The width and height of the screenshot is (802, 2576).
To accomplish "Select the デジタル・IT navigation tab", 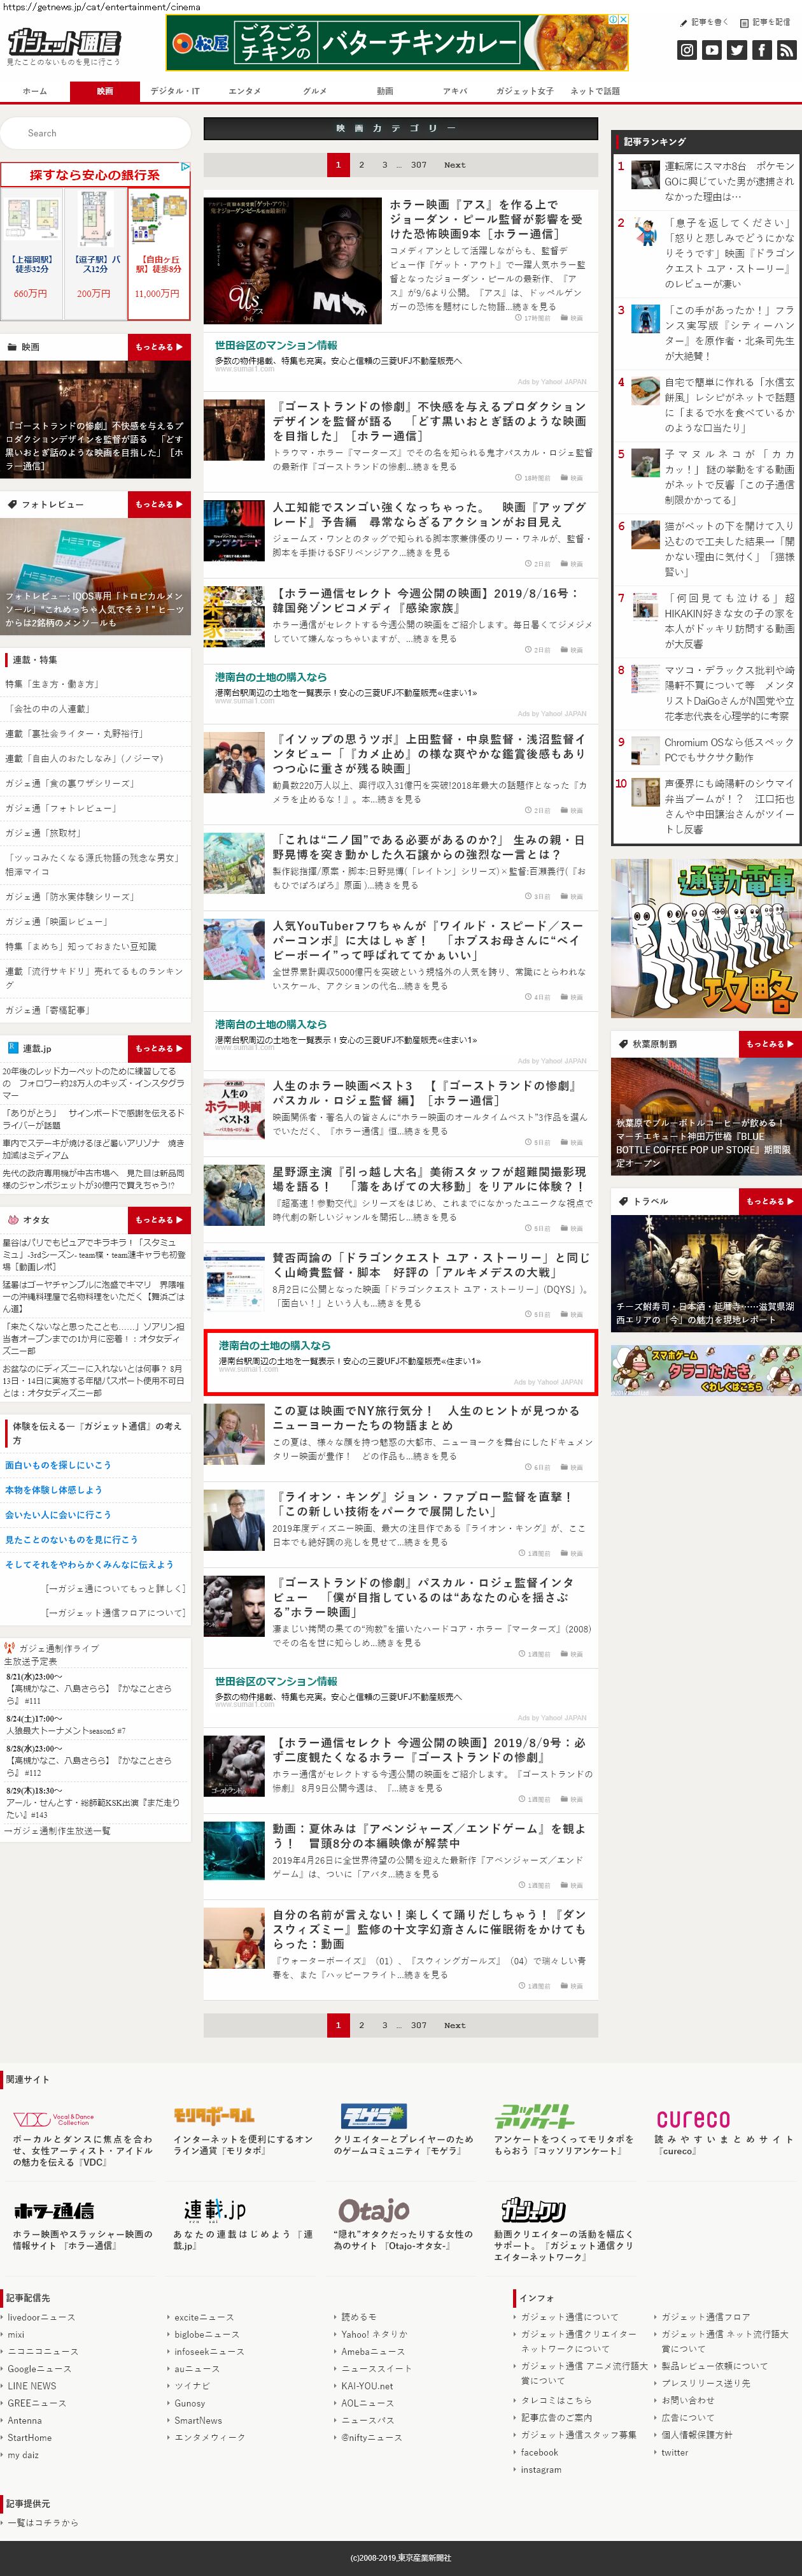I will (x=175, y=91).
